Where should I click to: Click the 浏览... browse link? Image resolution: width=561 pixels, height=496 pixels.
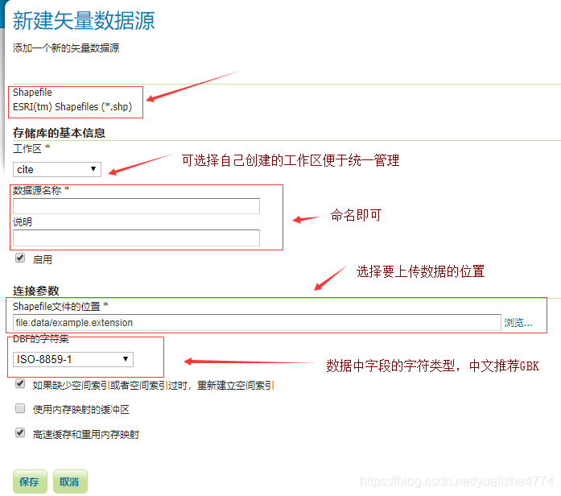point(518,322)
